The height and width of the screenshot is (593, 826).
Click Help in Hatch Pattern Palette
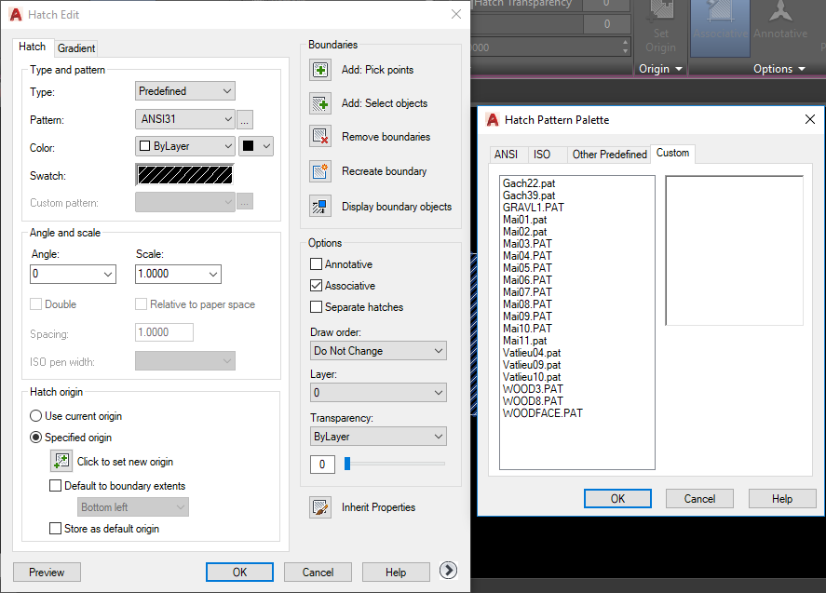click(782, 499)
